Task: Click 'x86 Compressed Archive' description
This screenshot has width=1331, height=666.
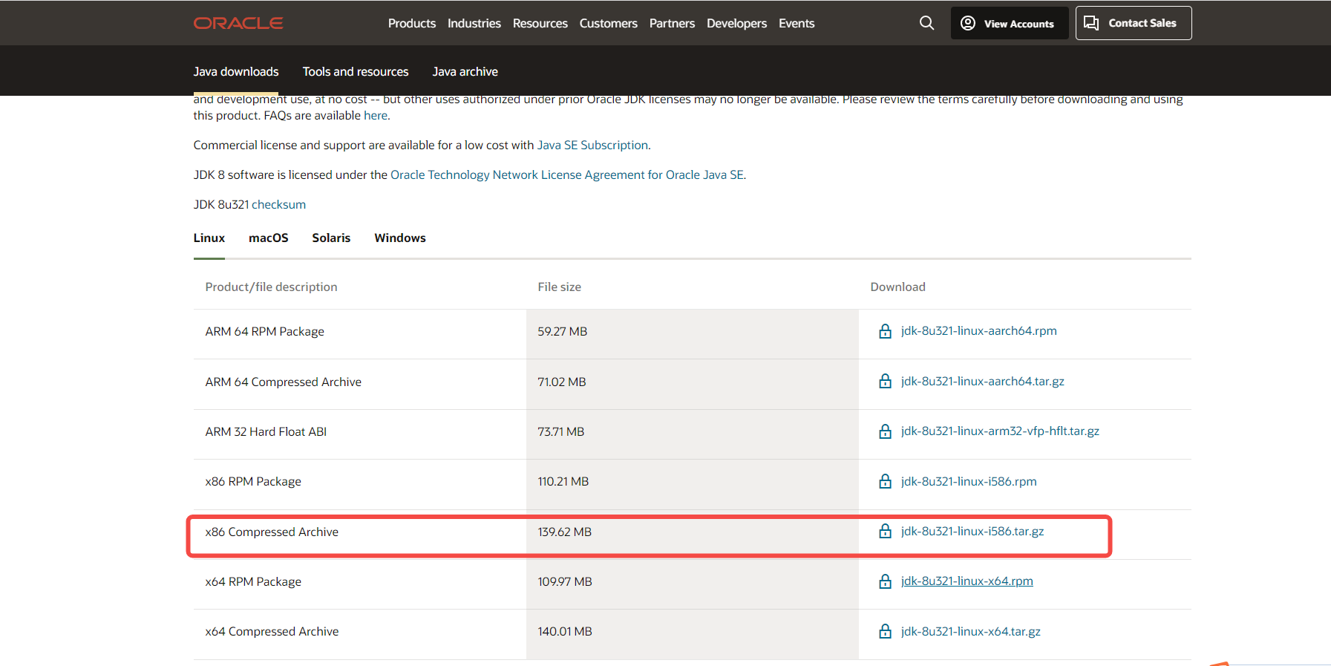Action: pos(272,532)
